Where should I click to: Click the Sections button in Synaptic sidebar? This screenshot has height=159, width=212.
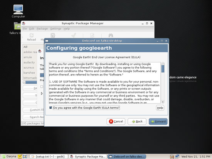[x=30, y=88]
